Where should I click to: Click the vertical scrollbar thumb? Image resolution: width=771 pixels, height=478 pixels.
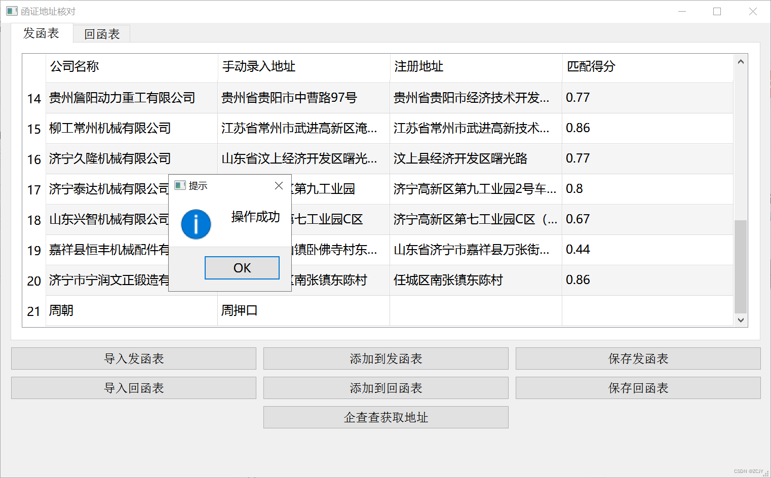pos(741,267)
